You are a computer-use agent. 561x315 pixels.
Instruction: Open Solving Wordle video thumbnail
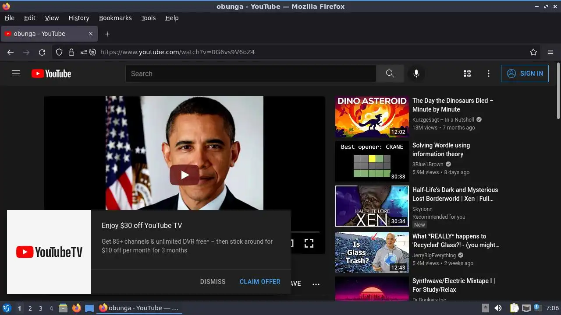(372, 161)
